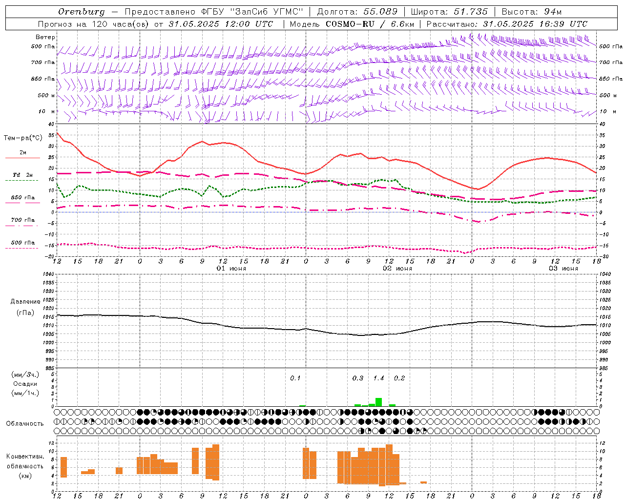The height and width of the screenshot is (500, 625).
Task: Click the "(мм/3ч.)" unit label
Action: 25,375
